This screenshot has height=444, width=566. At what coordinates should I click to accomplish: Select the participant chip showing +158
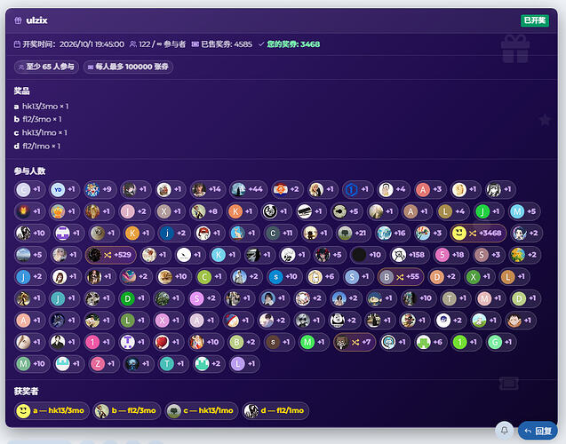tap(410, 255)
